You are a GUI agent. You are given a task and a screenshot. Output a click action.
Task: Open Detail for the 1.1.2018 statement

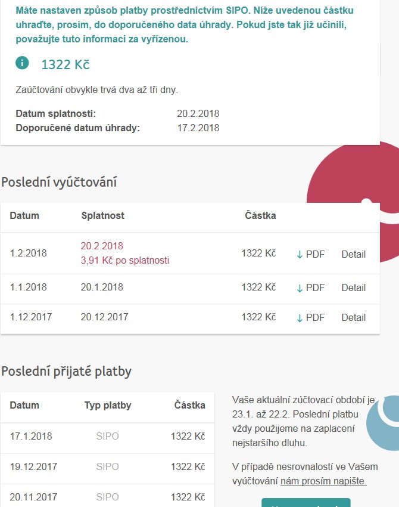(x=354, y=287)
